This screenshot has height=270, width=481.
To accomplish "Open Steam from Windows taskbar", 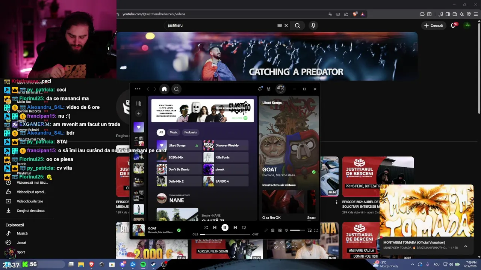I will [x=153, y=264].
